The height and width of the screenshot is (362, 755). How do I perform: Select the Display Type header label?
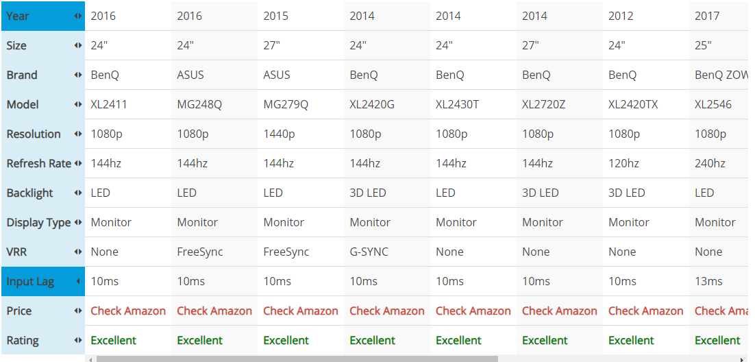pos(38,223)
